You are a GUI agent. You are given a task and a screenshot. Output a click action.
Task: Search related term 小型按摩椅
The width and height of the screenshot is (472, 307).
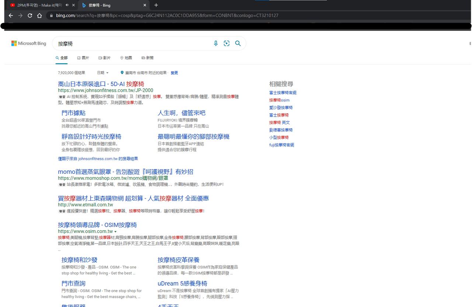coord(279,137)
